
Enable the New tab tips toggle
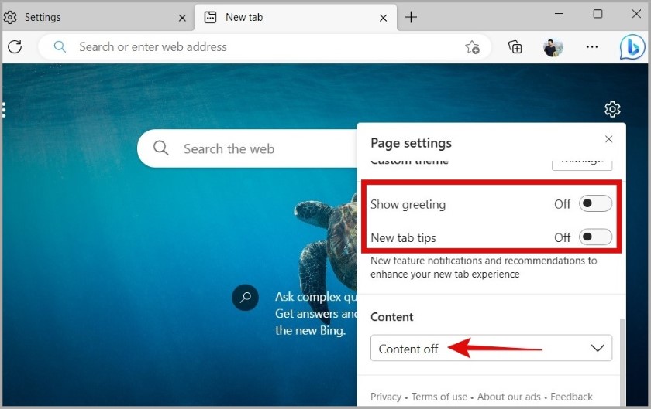(595, 237)
